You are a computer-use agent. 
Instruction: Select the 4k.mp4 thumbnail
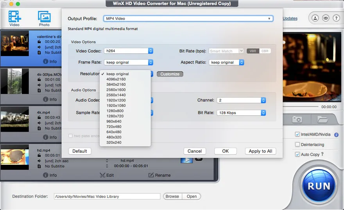15,119
